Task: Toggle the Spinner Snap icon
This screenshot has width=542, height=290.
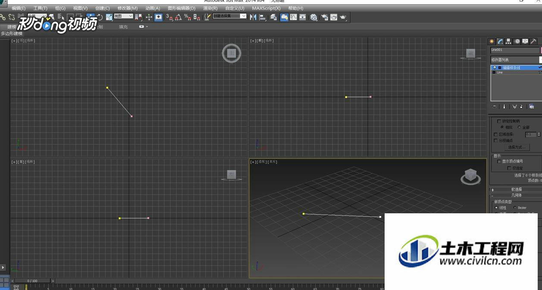Action: pyautogui.click(x=197, y=17)
